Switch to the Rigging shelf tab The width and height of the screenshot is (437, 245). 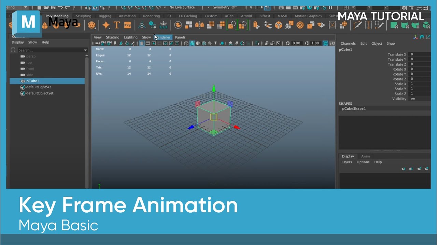[105, 16]
